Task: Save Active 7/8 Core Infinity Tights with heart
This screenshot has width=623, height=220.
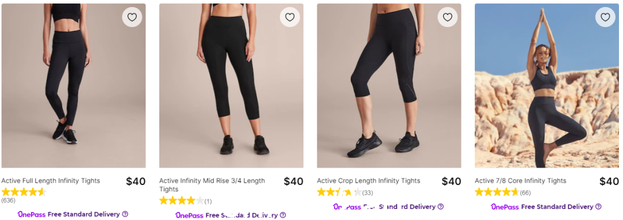Action: [x=605, y=17]
